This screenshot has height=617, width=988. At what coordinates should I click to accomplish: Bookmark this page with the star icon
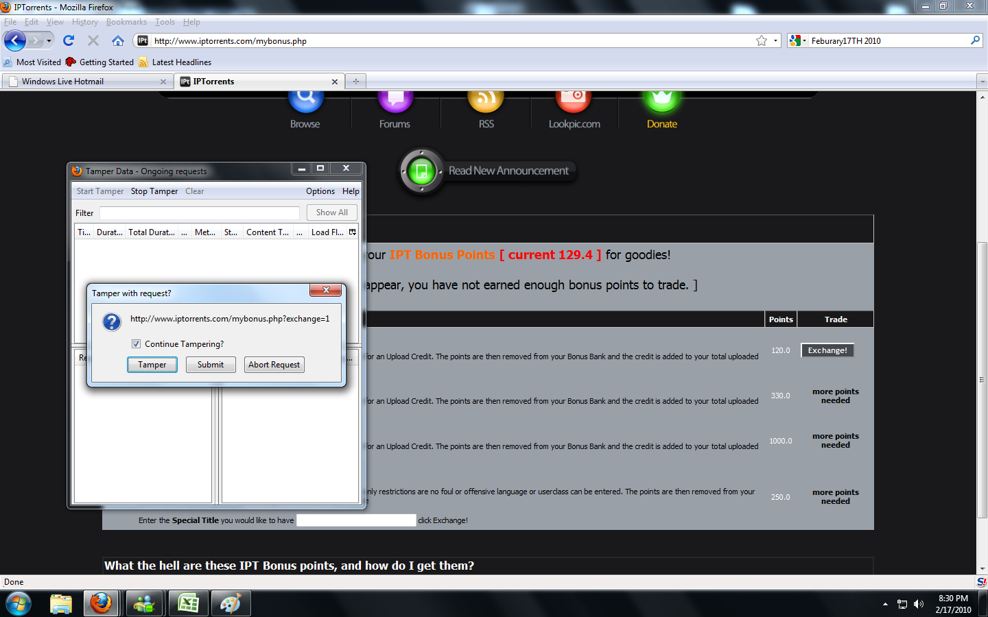pyautogui.click(x=761, y=41)
